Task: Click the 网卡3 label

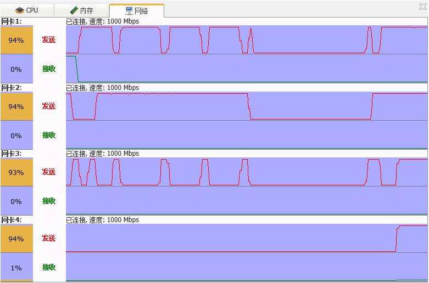Action: pyautogui.click(x=12, y=154)
